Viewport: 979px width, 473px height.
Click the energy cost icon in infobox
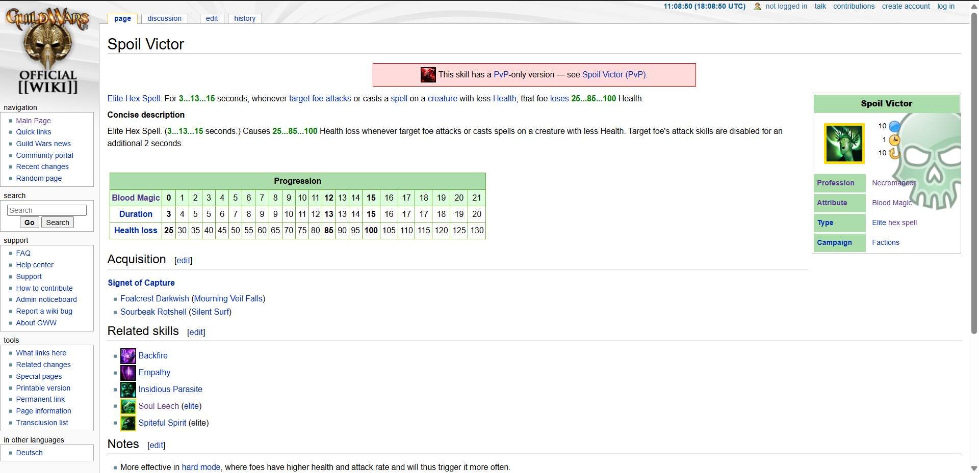coord(894,126)
